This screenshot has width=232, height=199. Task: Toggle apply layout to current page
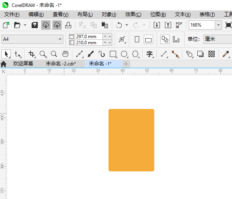coord(176,39)
